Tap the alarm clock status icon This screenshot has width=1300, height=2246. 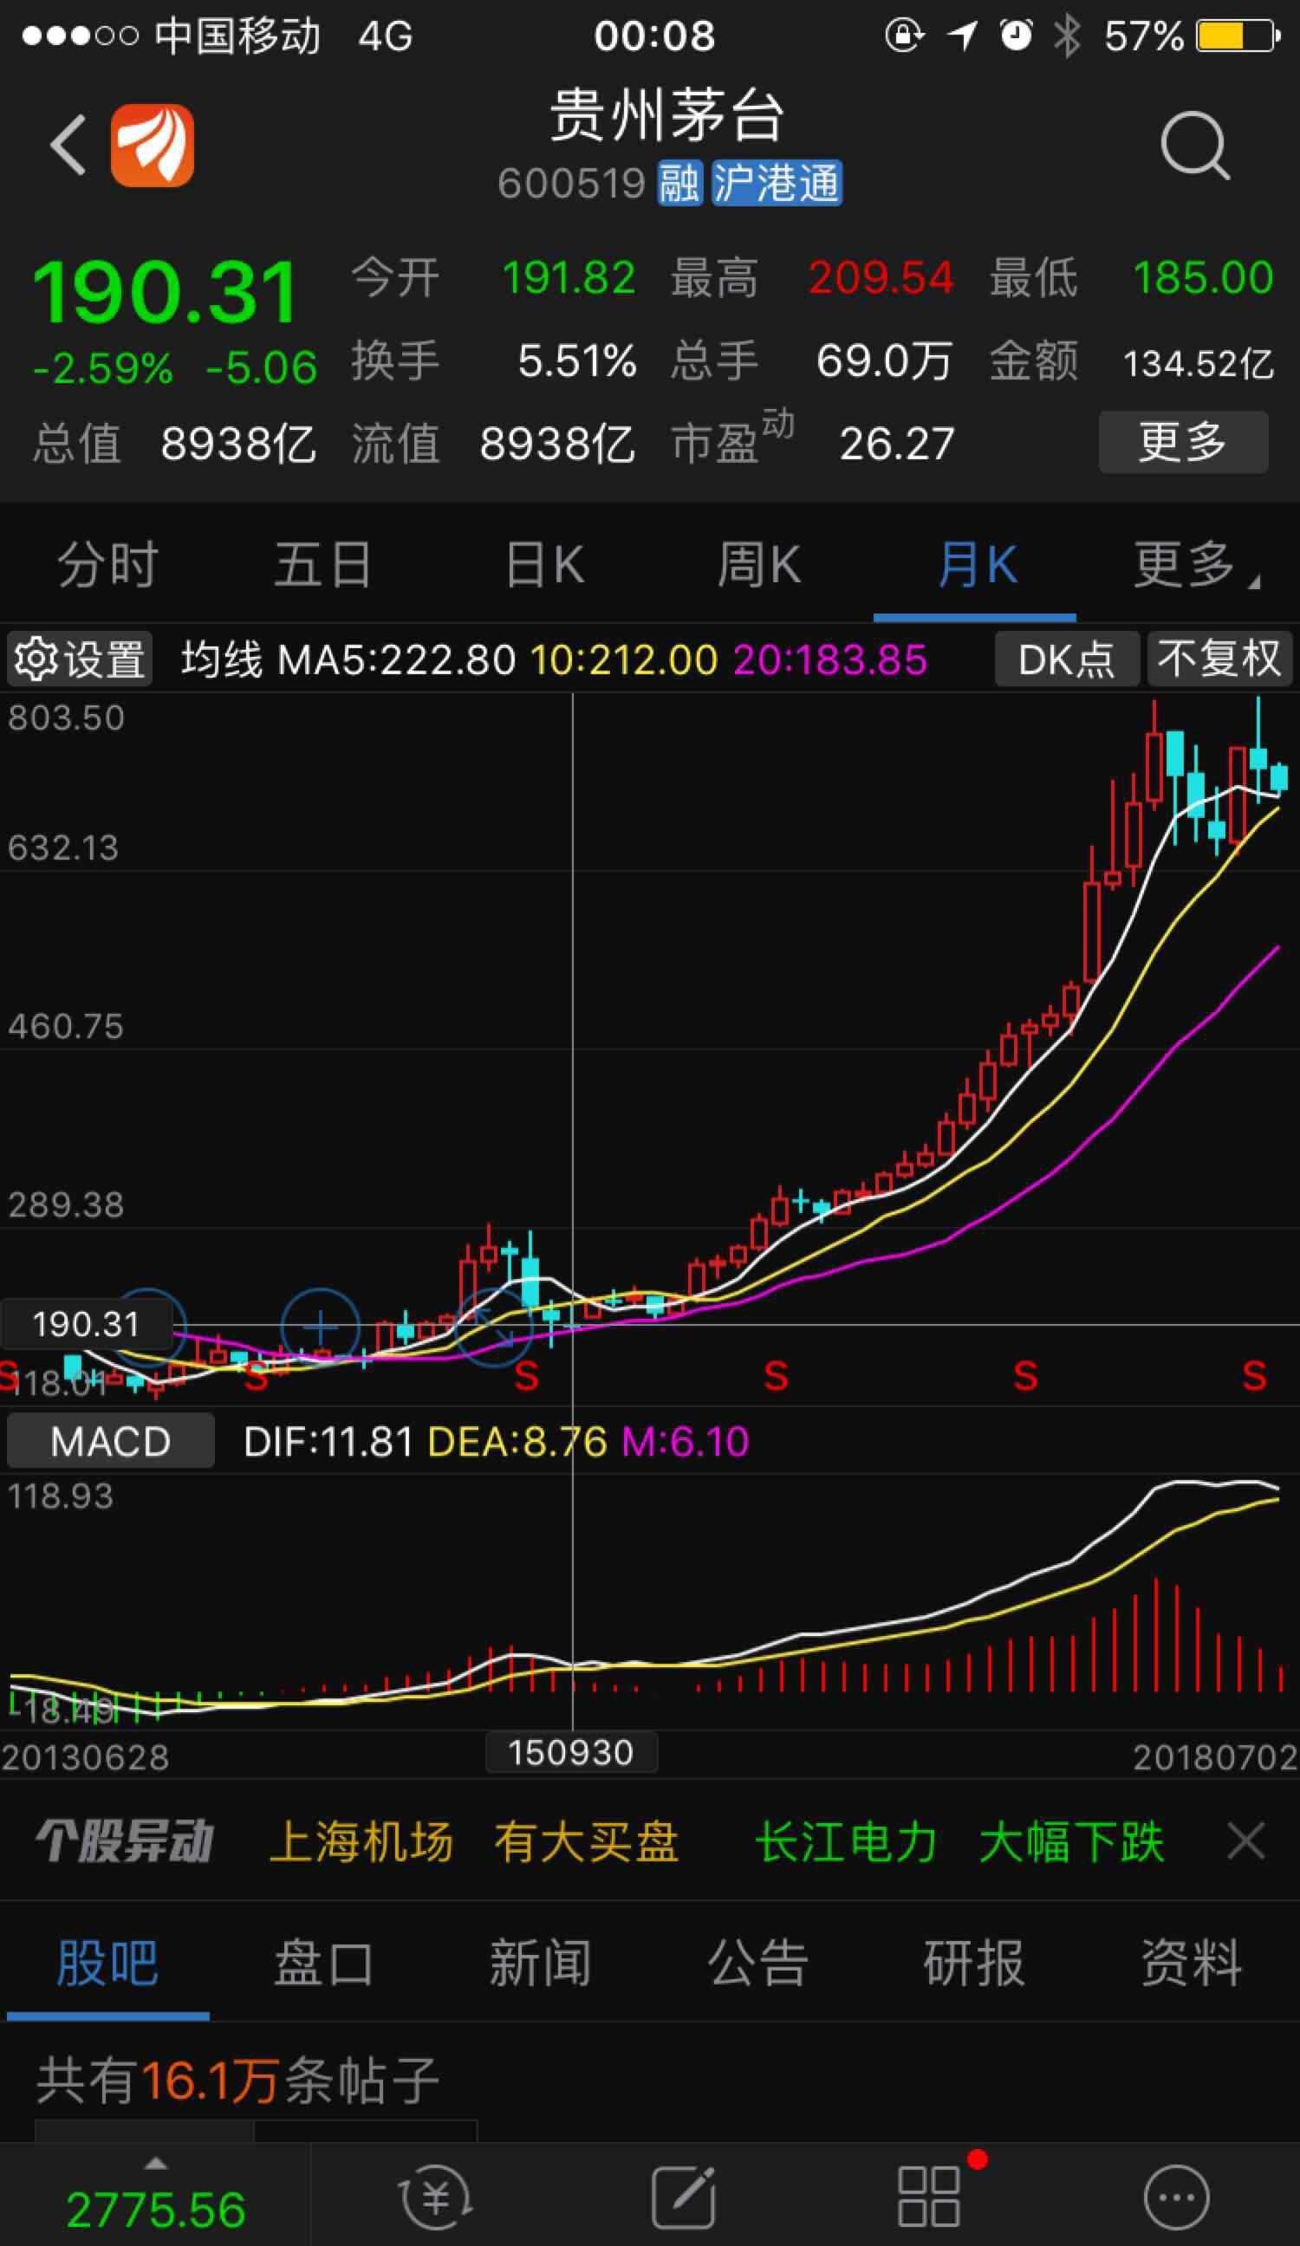point(1016,36)
